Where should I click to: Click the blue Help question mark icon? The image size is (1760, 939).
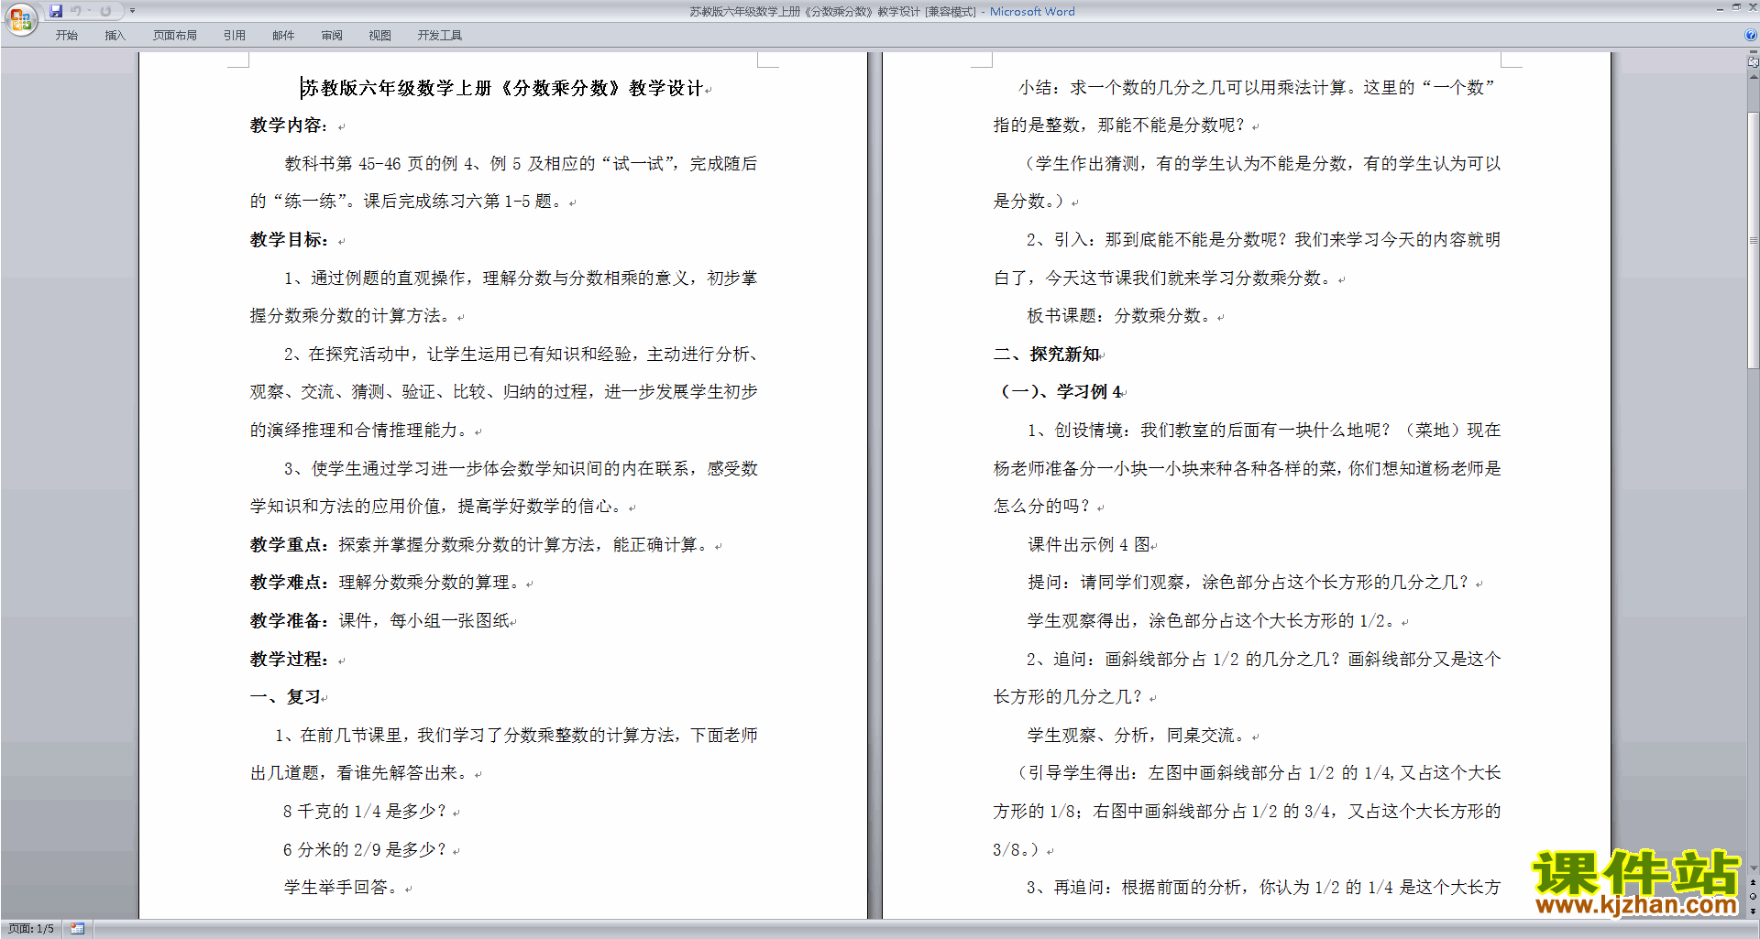(1751, 35)
